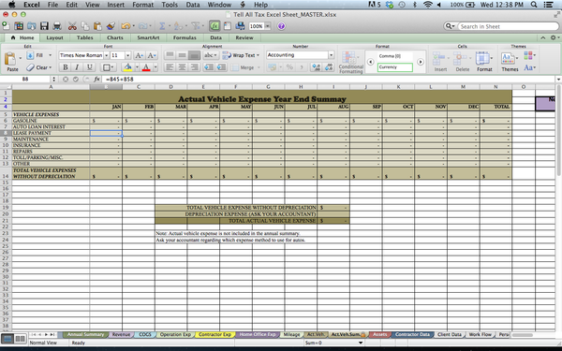This screenshot has width=562, height=351.
Task: Click the Sort A-Z icon
Action: (x=178, y=26)
